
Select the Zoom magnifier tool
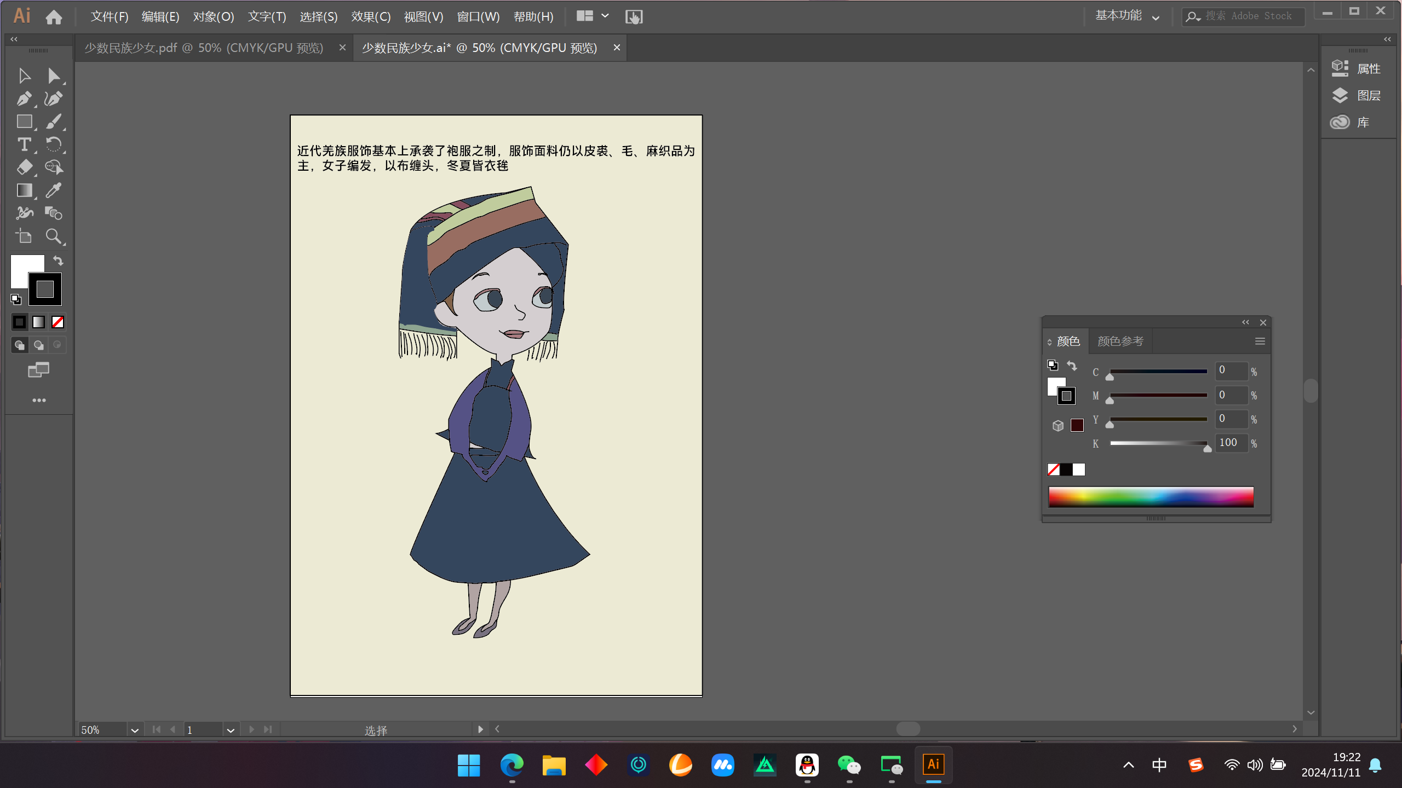click(x=54, y=236)
